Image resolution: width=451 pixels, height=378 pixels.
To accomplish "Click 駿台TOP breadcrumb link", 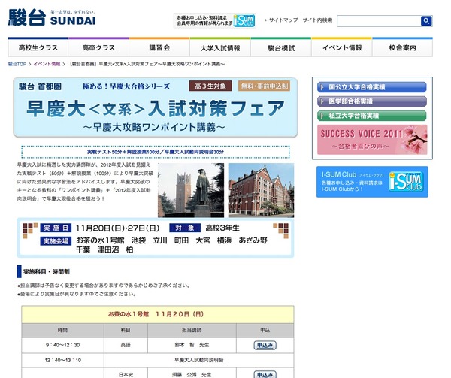I will point(19,65).
